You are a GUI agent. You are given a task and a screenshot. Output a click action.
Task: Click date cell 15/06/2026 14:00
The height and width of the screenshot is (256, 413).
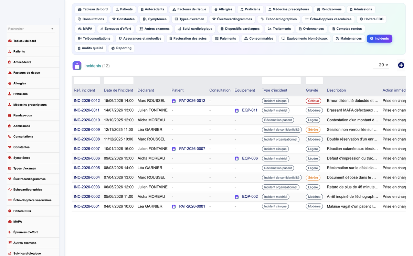point(119,101)
